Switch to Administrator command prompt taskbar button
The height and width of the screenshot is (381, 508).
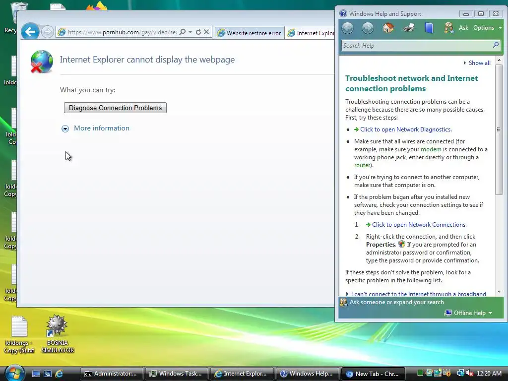pyautogui.click(x=112, y=374)
